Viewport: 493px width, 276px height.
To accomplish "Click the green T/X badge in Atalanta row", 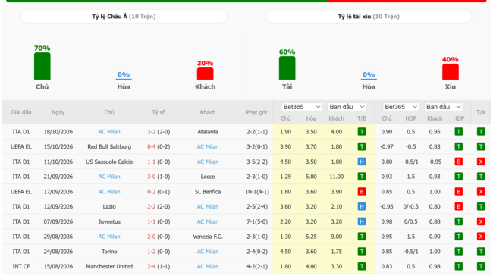I will (x=481, y=132).
